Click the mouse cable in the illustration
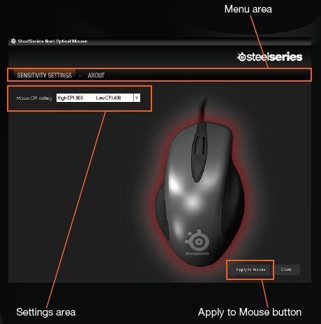Screen dimensions: 321x324 click(x=203, y=110)
